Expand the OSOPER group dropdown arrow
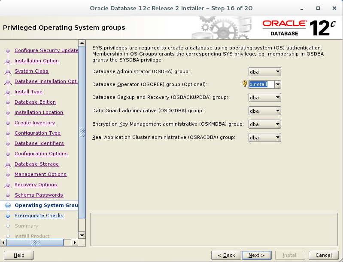The image size is (343, 262). click(278, 84)
